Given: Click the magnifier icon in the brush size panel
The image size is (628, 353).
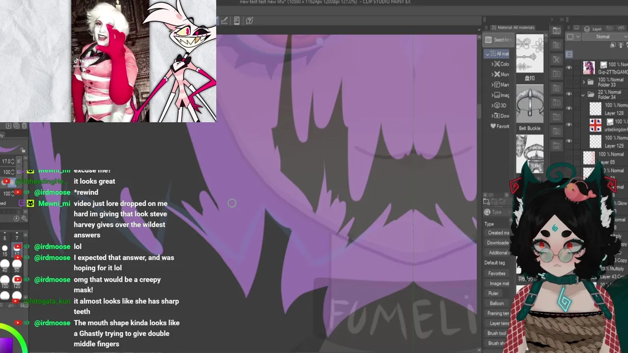Looking at the screenshot, I should point(24,218).
